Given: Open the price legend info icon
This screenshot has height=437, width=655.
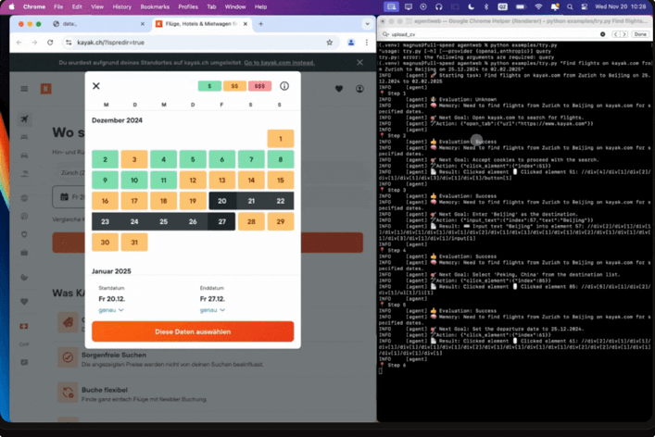Looking at the screenshot, I should click(284, 86).
